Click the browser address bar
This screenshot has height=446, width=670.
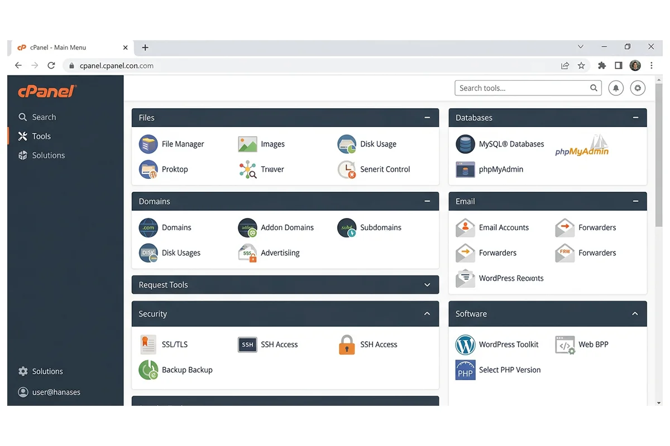[313, 65]
